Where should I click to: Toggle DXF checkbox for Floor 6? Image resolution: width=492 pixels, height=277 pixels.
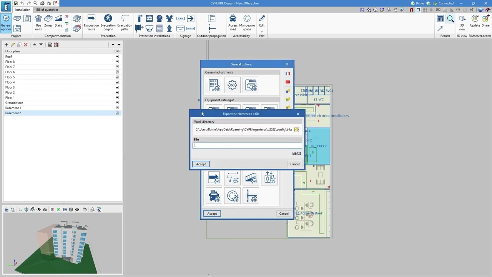click(x=117, y=72)
